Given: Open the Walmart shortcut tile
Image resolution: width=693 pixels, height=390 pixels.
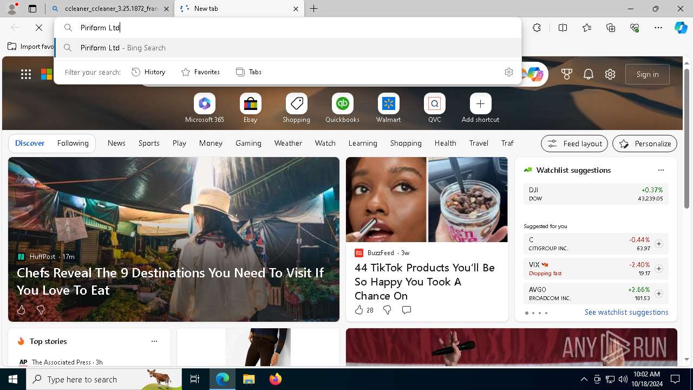Looking at the screenshot, I should click(388, 108).
